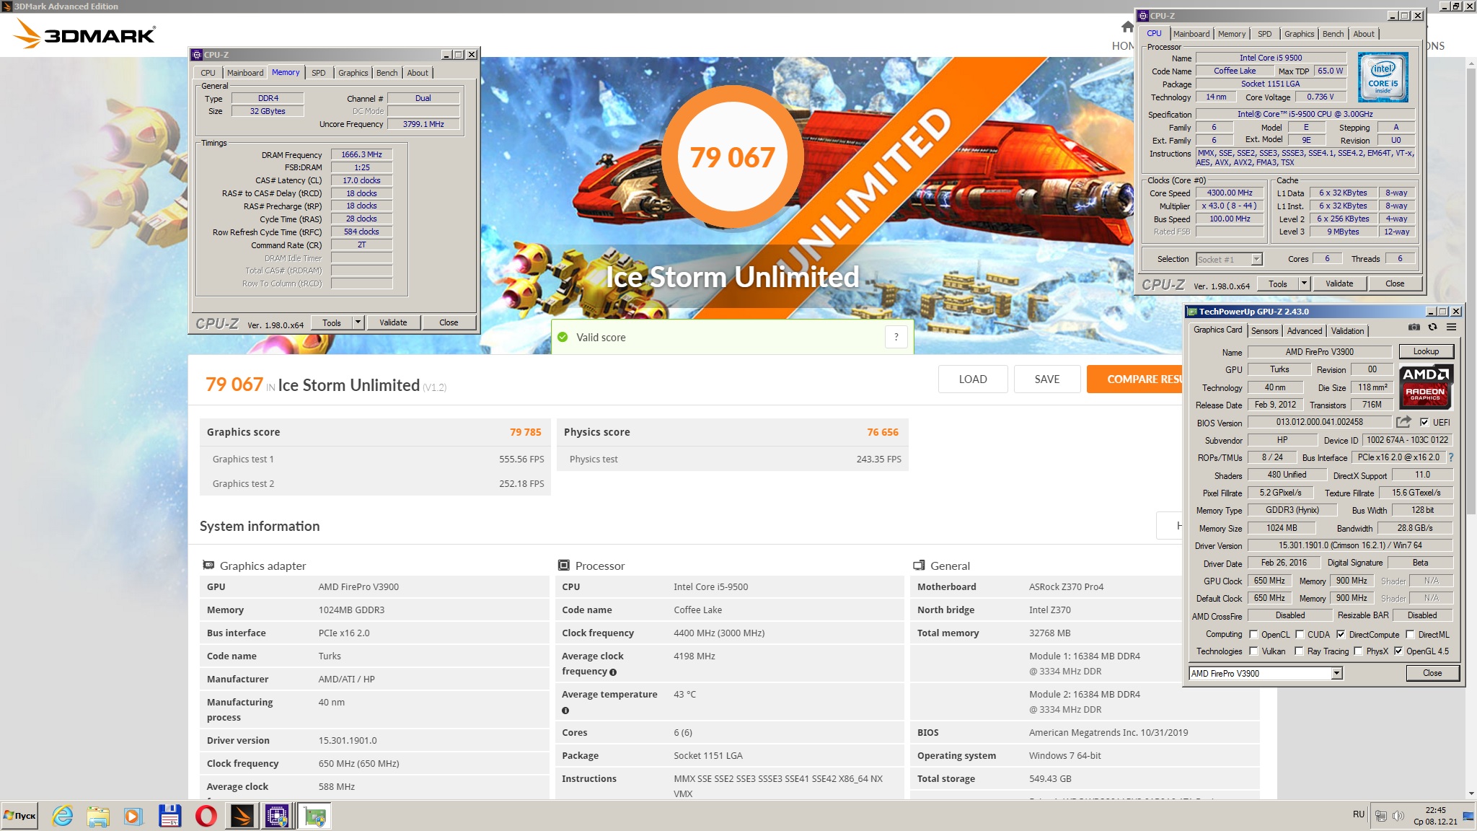
Task: Click Validate in the CPU-Z CPU window
Action: [1339, 283]
